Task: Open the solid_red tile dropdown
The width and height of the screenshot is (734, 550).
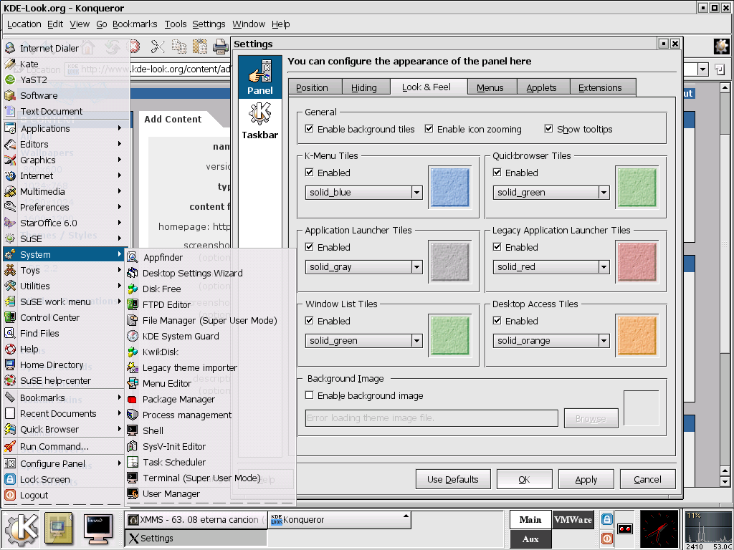Action: tap(551, 267)
